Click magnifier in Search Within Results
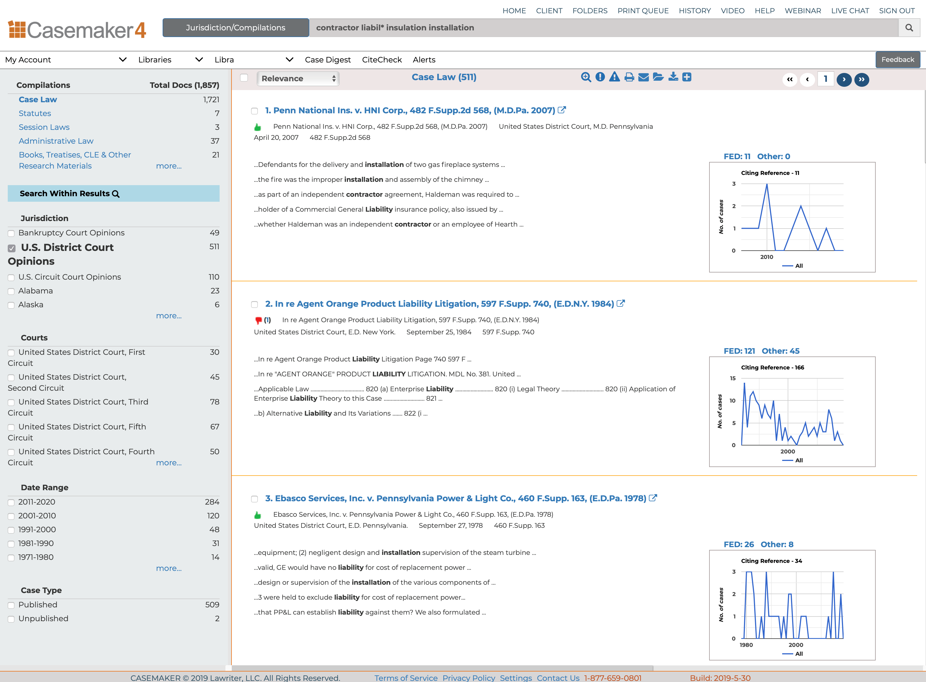This screenshot has width=926, height=682. pos(116,194)
